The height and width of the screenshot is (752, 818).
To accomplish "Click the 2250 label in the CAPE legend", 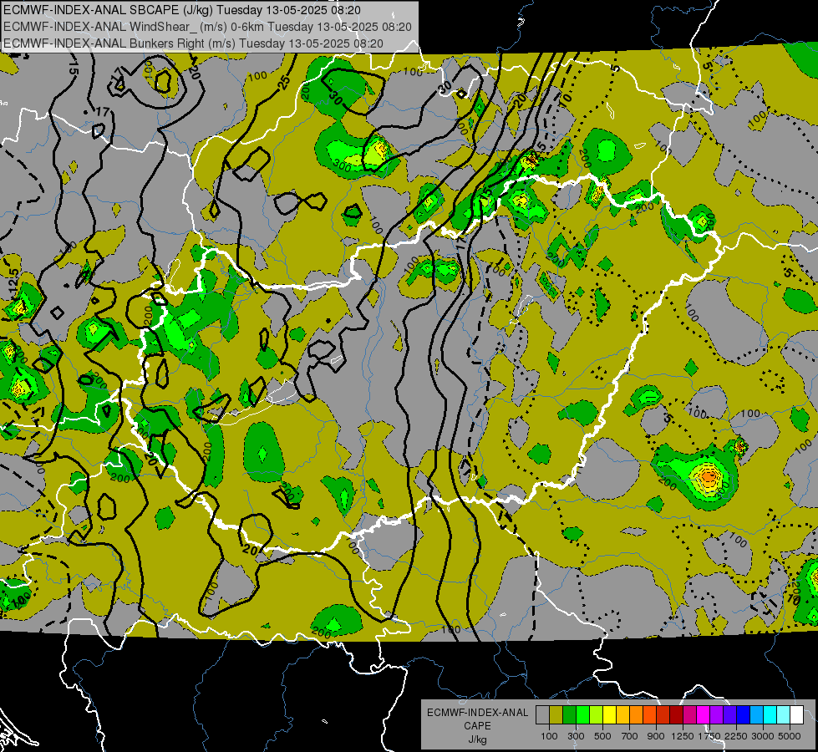I will coord(736,736).
